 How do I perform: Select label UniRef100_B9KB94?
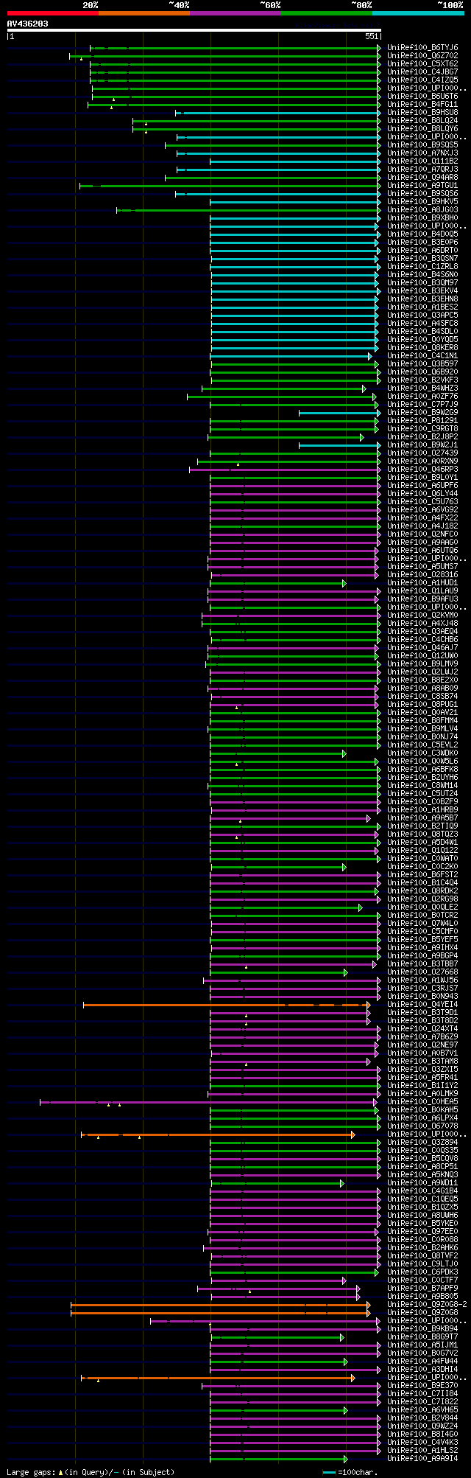(x=422, y=1328)
